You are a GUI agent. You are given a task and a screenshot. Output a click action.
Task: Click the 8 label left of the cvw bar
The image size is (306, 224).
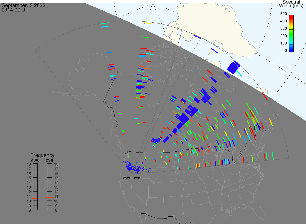[30, 210]
